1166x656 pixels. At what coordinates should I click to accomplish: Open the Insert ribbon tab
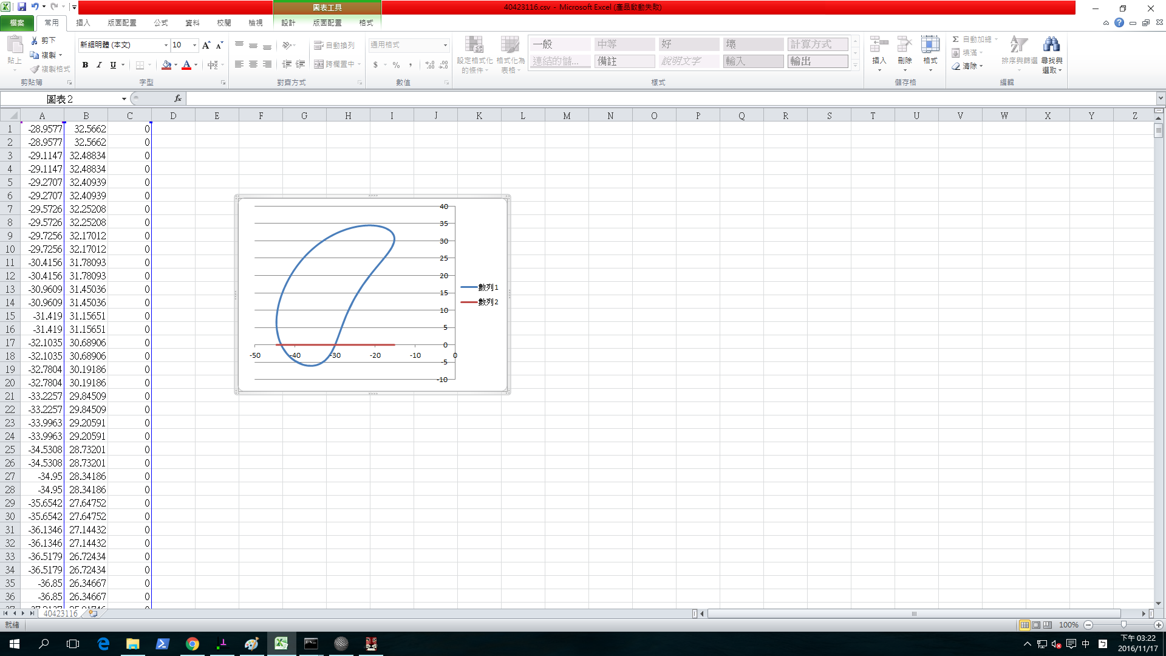pos(83,22)
